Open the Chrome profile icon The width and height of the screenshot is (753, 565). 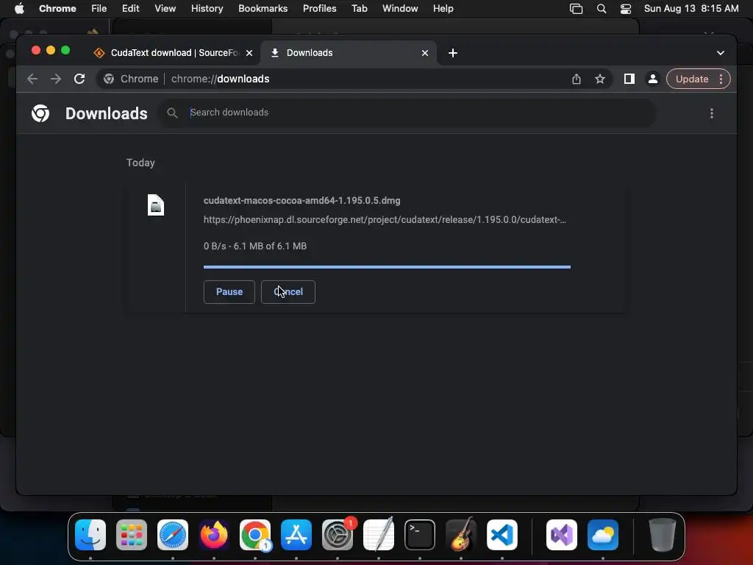[x=653, y=79]
